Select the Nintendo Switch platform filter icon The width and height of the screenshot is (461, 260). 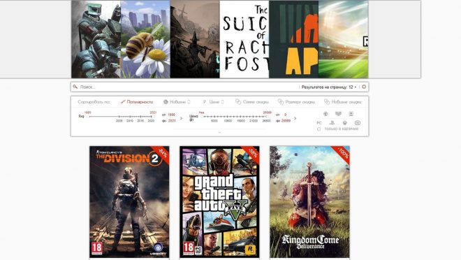358,122
